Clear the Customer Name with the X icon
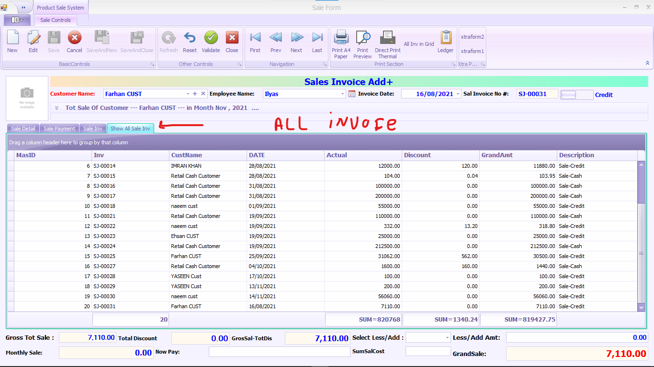This screenshot has height=367, width=654. tap(203, 94)
